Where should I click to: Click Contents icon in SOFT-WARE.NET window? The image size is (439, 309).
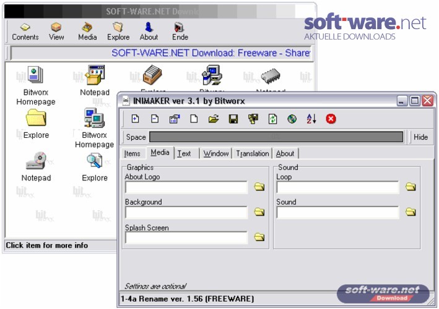point(25,32)
